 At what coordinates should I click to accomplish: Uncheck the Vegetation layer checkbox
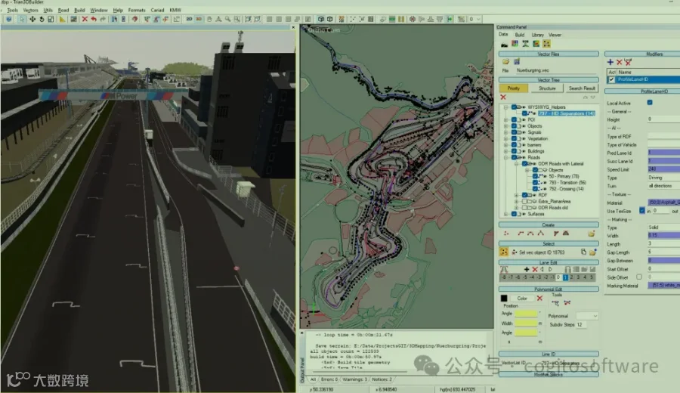[515, 139]
